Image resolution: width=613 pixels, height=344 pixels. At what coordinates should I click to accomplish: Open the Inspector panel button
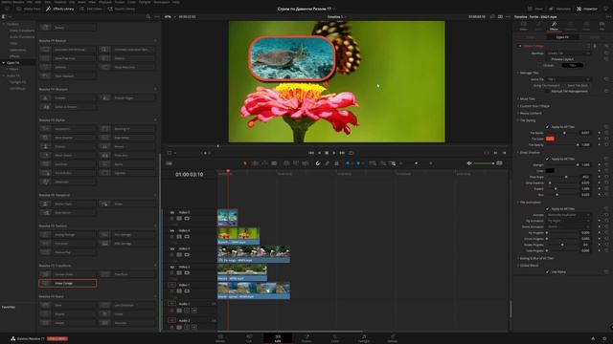pos(587,9)
